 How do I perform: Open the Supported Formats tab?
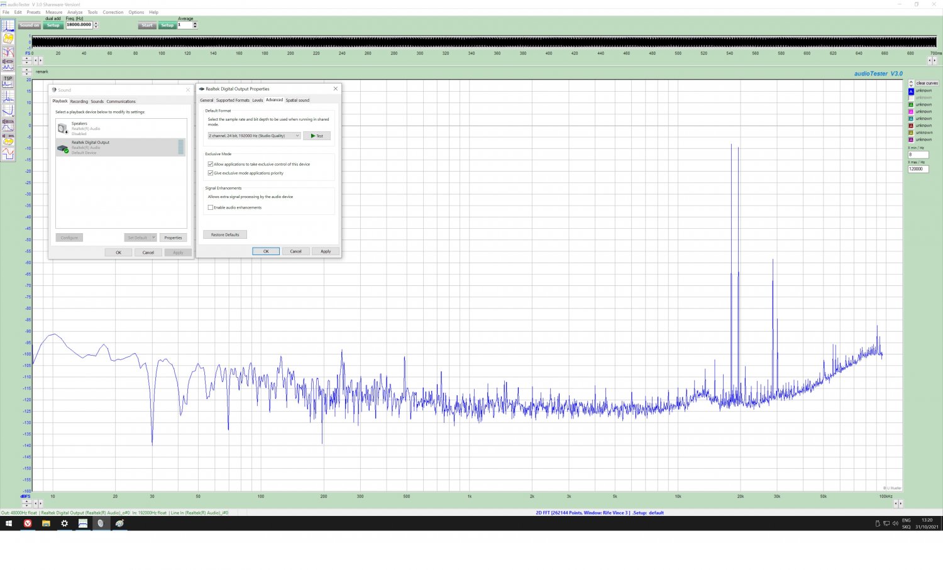[233, 100]
